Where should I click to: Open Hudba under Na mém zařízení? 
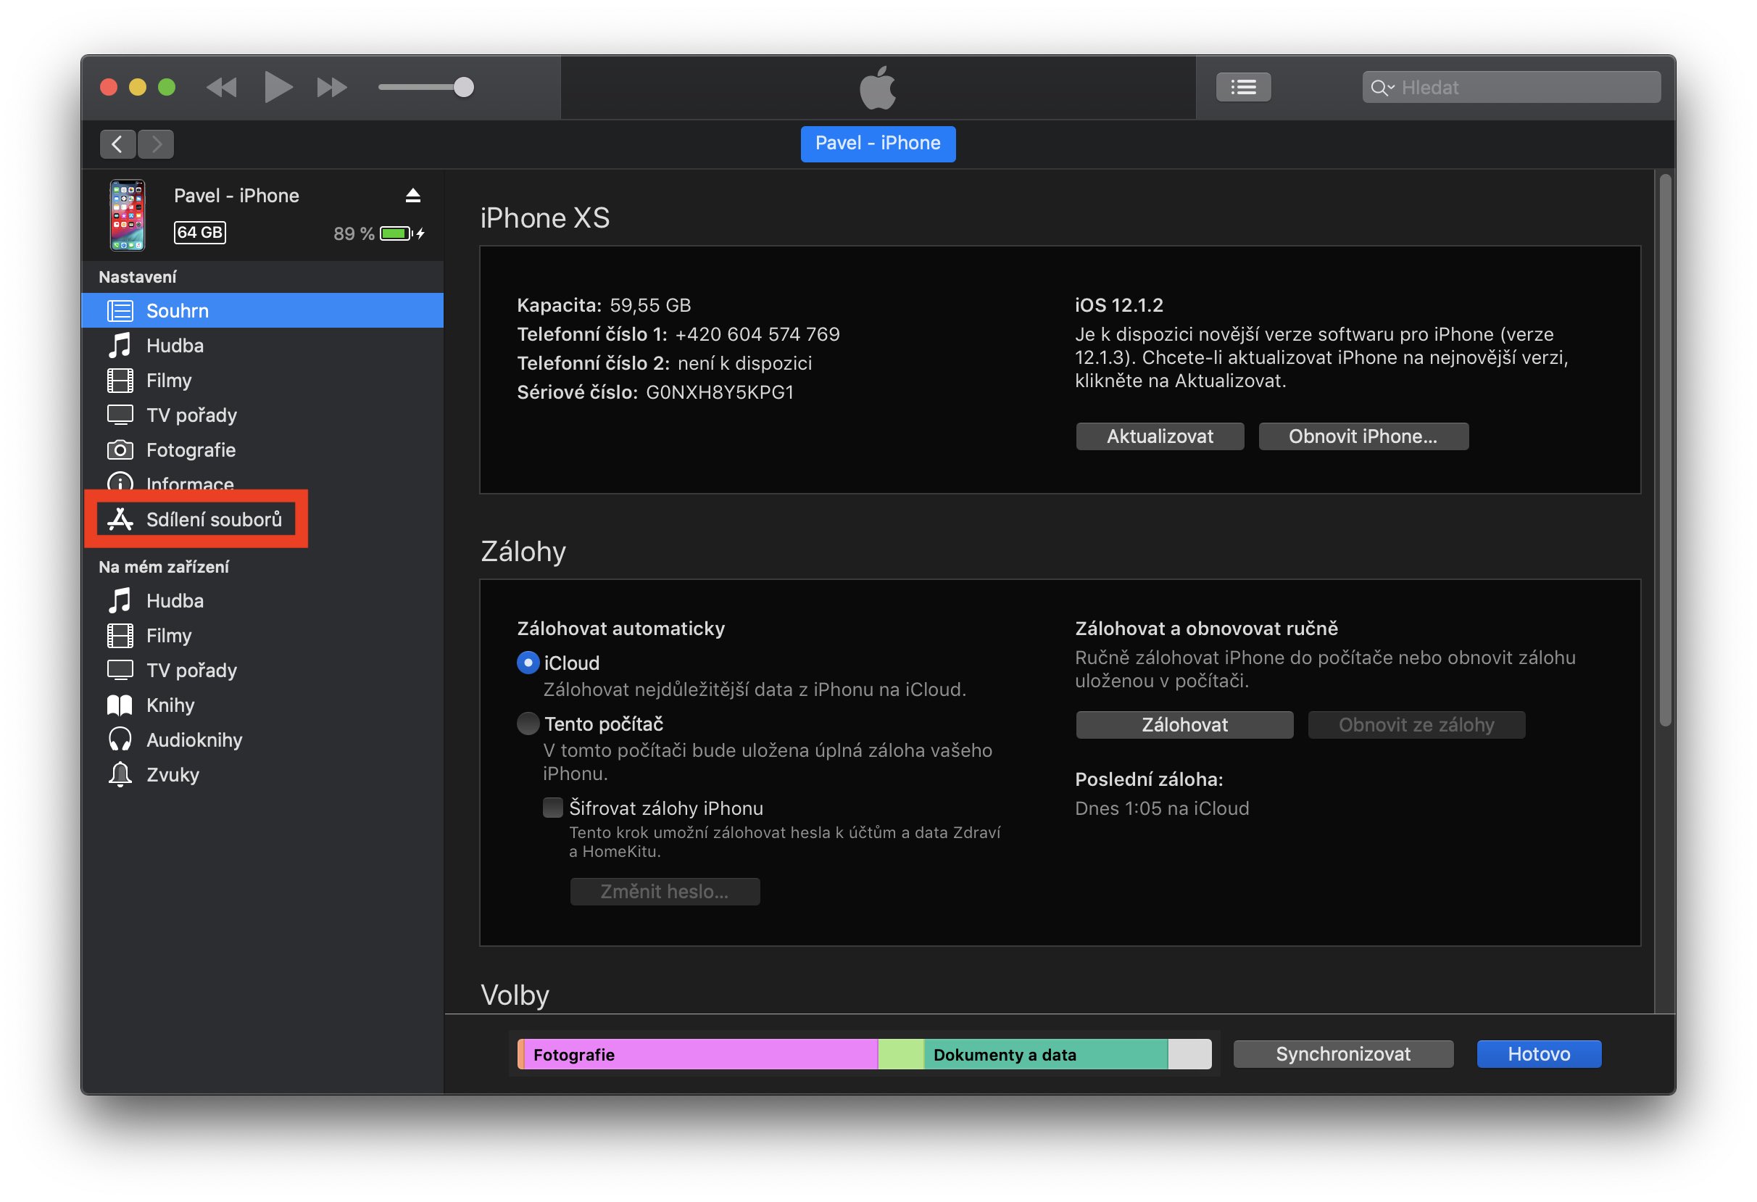click(262, 600)
